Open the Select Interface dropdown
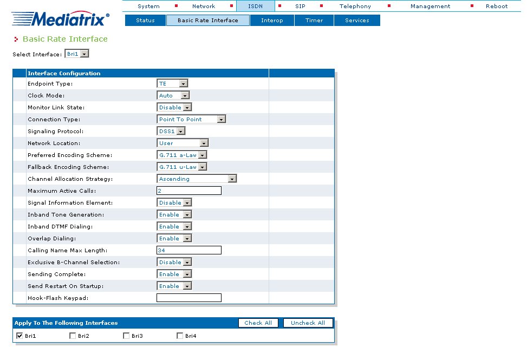 click(x=77, y=54)
